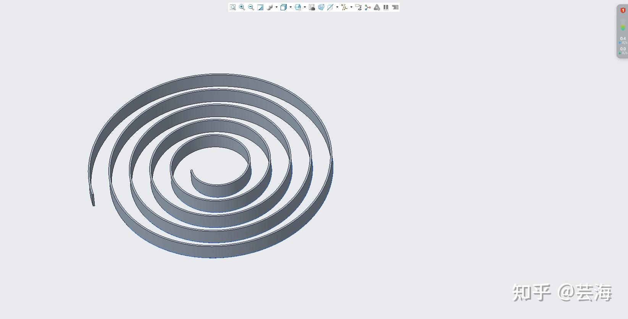Click the shaded rendering spheres icon
The image size is (628, 319).
270,7
